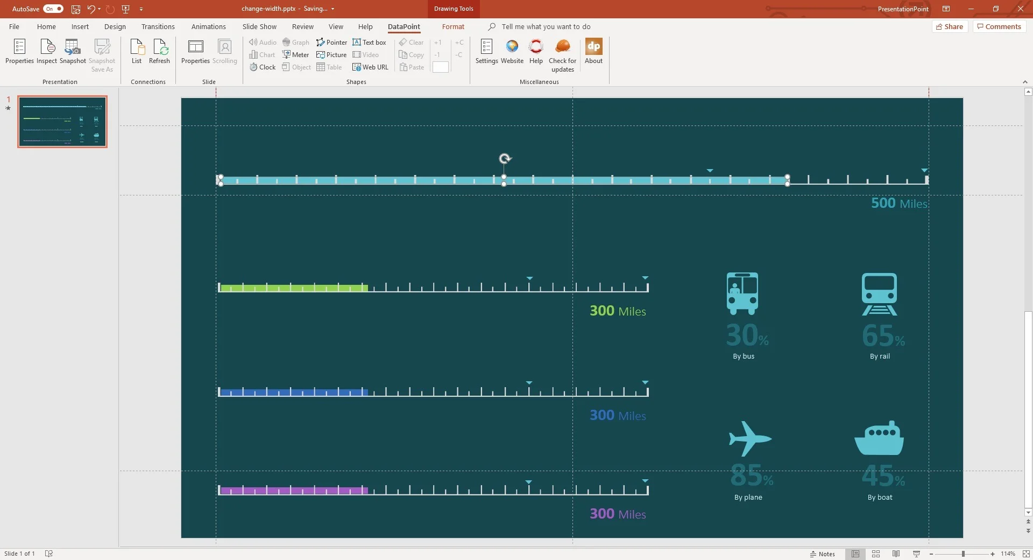Switch to the Format tab
The image size is (1033, 560).
[453, 27]
